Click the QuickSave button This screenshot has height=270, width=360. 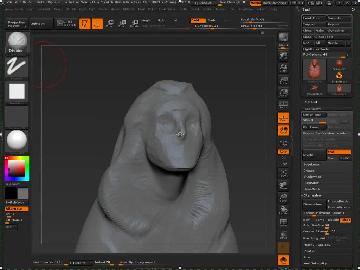[204, 3]
